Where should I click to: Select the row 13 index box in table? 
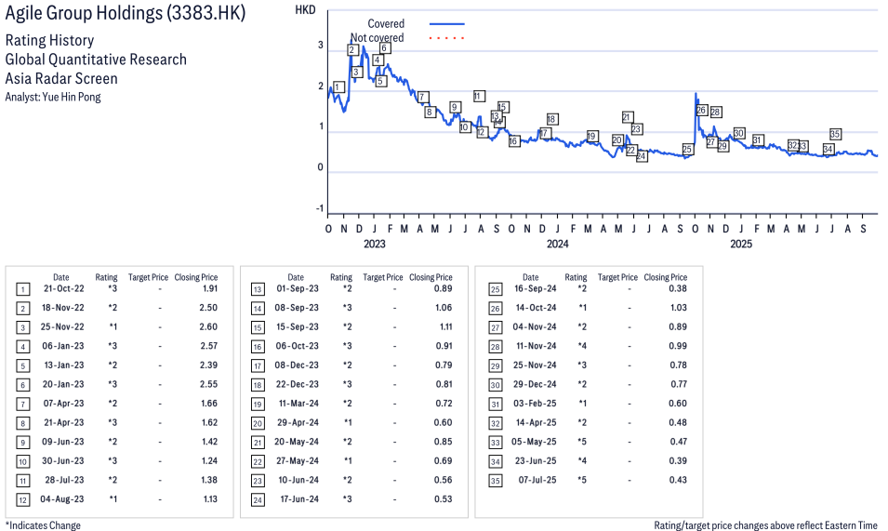coord(258,289)
